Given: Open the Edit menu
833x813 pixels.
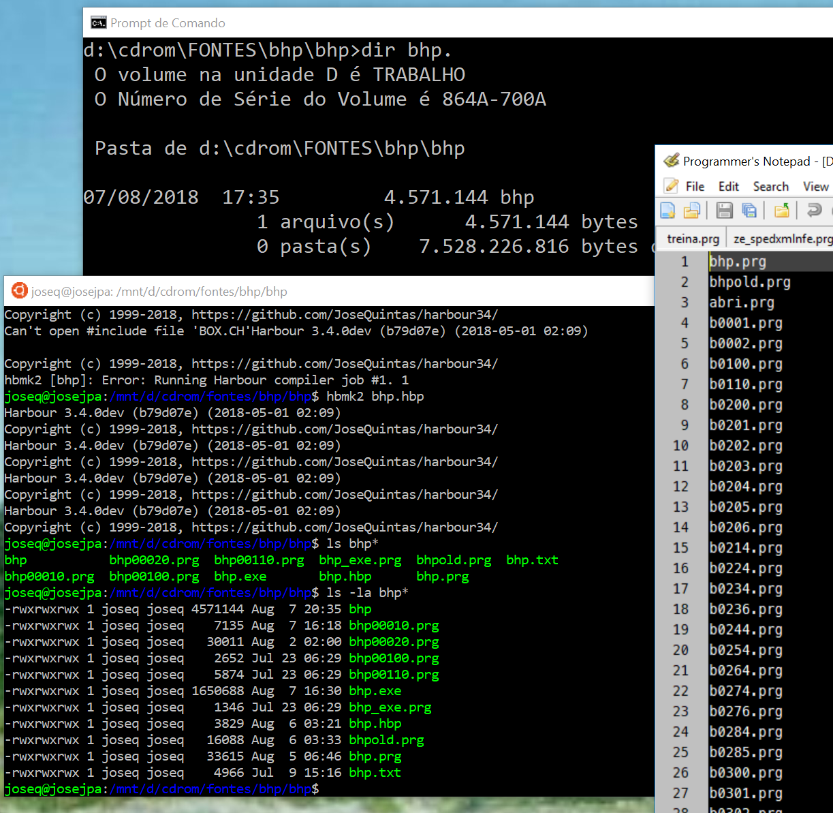Looking at the screenshot, I should click(x=728, y=186).
